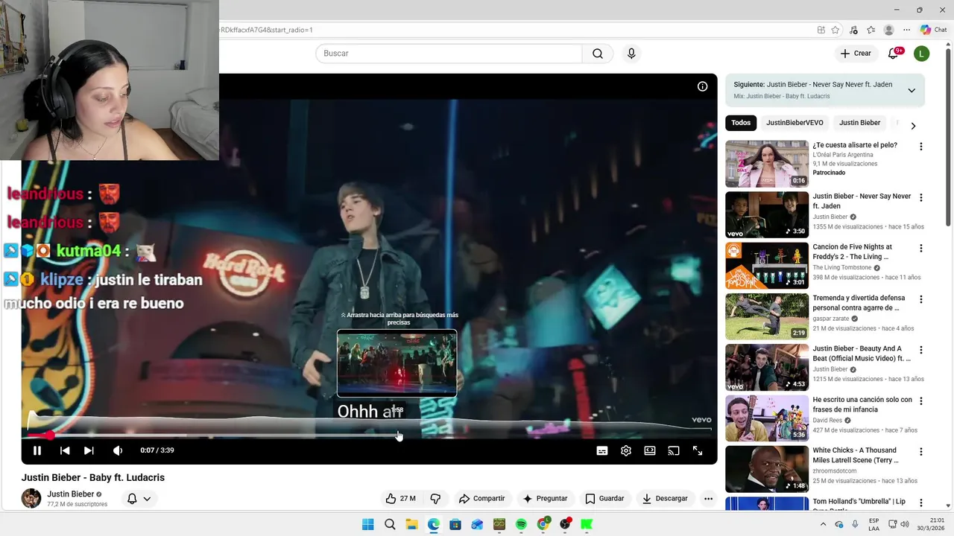The width and height of the screenshot is (954, 536).
Task: Start voice search with microphone icon
Action: coord(631,54)
